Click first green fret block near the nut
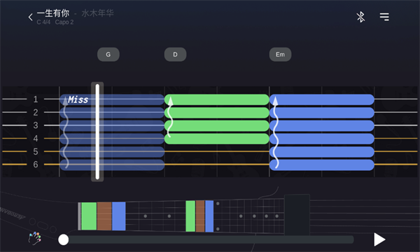The image size is (420, 252). (x=89, y=216)
